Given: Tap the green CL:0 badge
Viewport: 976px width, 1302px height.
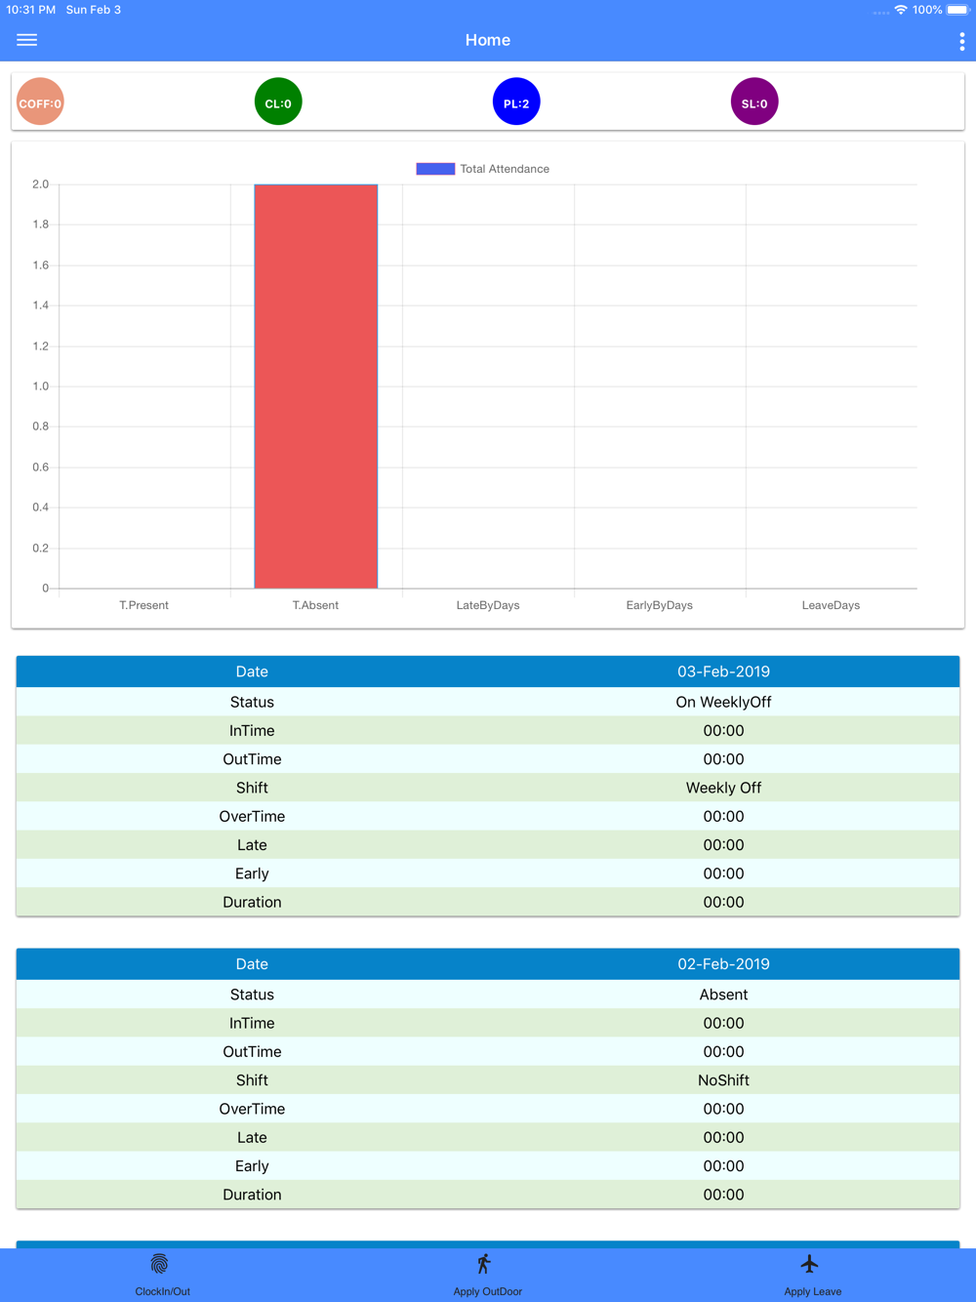Looking at the screenshot, I should click(x=278, y=102).
